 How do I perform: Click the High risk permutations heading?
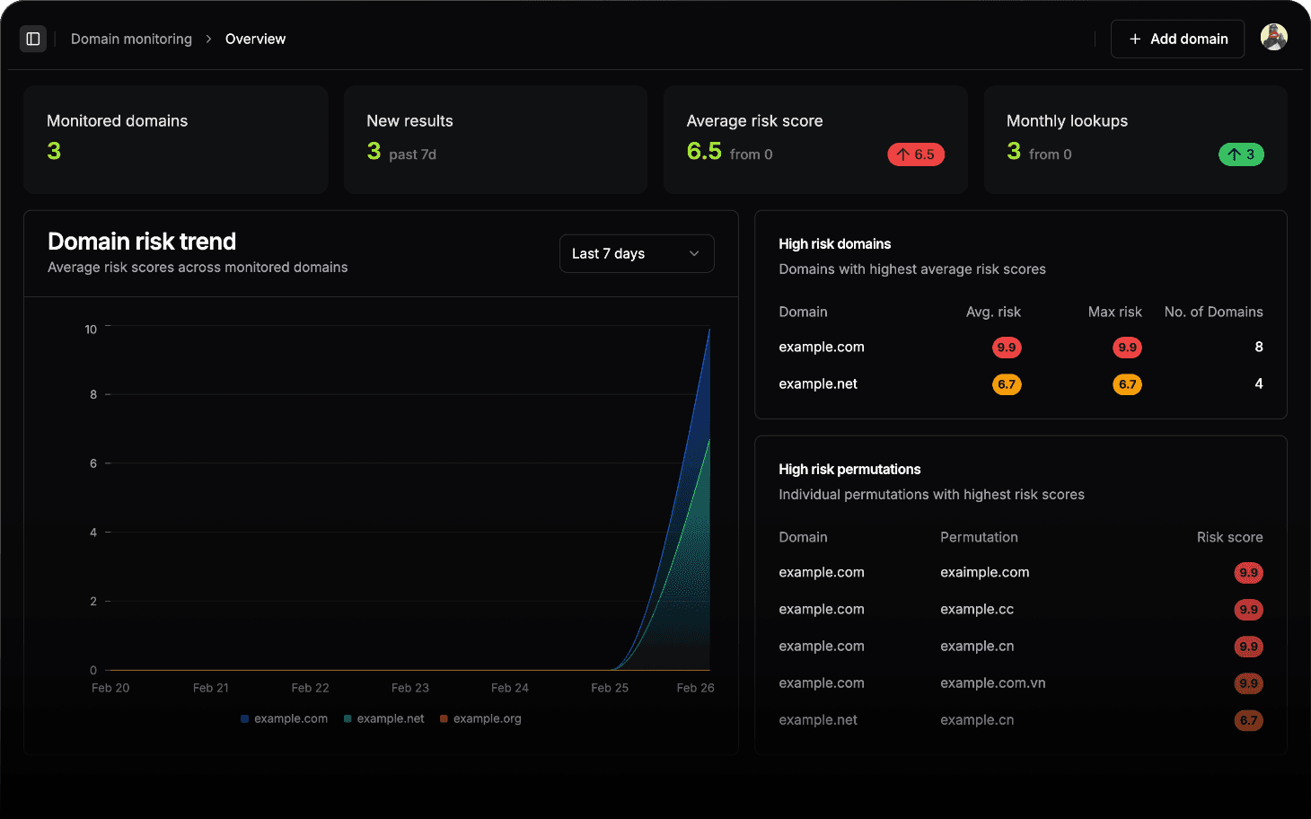tap(849, 469)
